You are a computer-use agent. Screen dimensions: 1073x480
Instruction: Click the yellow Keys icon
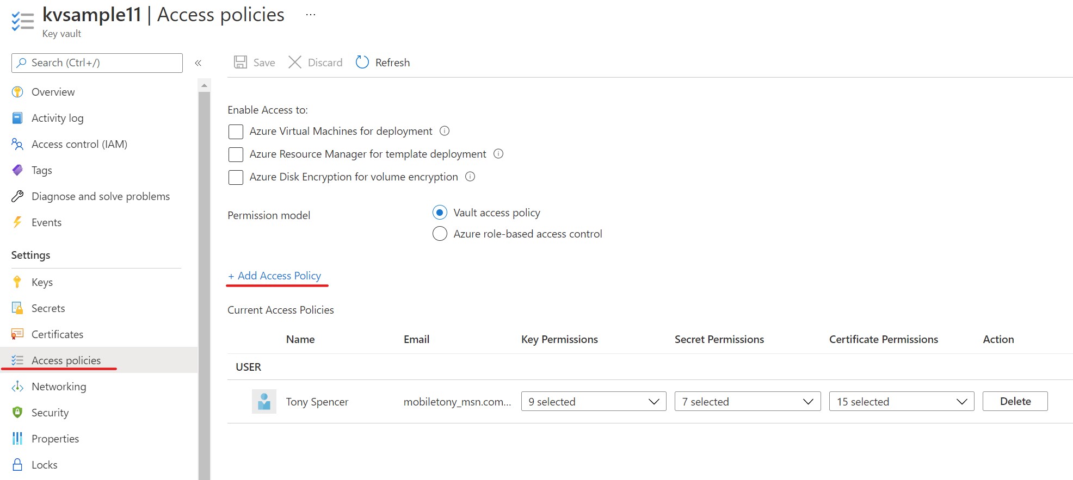(17, 282)
